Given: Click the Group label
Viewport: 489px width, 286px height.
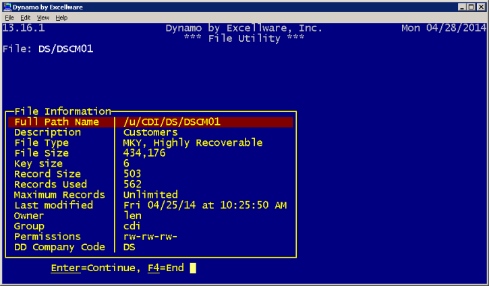Looking at the screenshot, I should 29,227.
